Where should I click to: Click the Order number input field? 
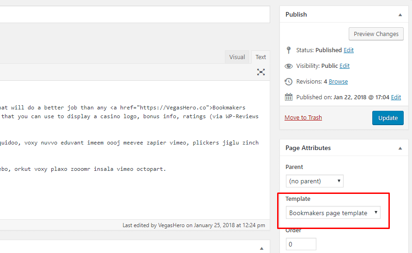coord(301,244)
